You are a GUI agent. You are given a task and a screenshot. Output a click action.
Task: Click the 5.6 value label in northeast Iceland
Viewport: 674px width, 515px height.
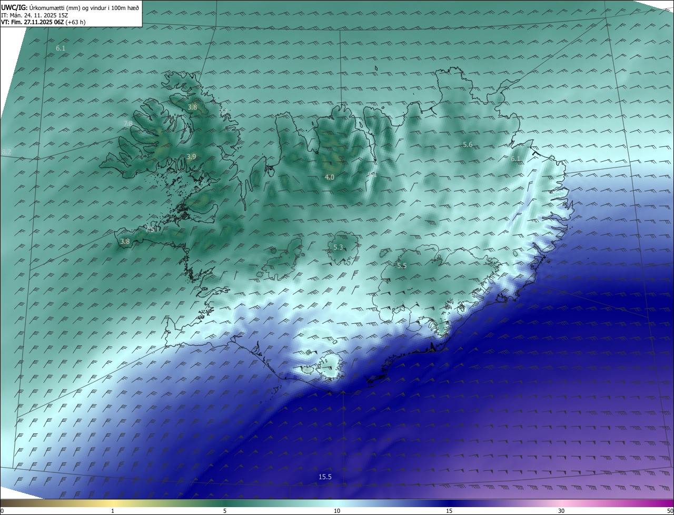[468, 145]
